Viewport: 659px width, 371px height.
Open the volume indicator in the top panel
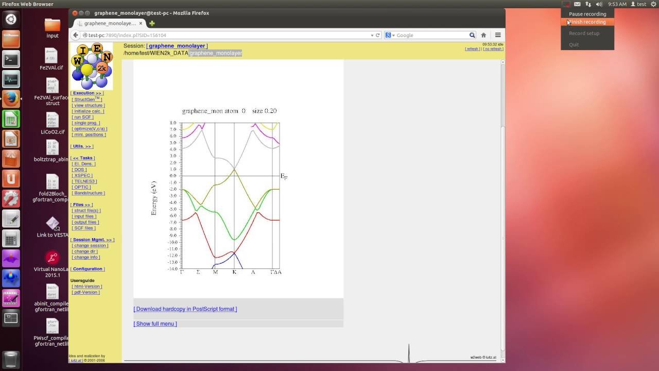599,4
